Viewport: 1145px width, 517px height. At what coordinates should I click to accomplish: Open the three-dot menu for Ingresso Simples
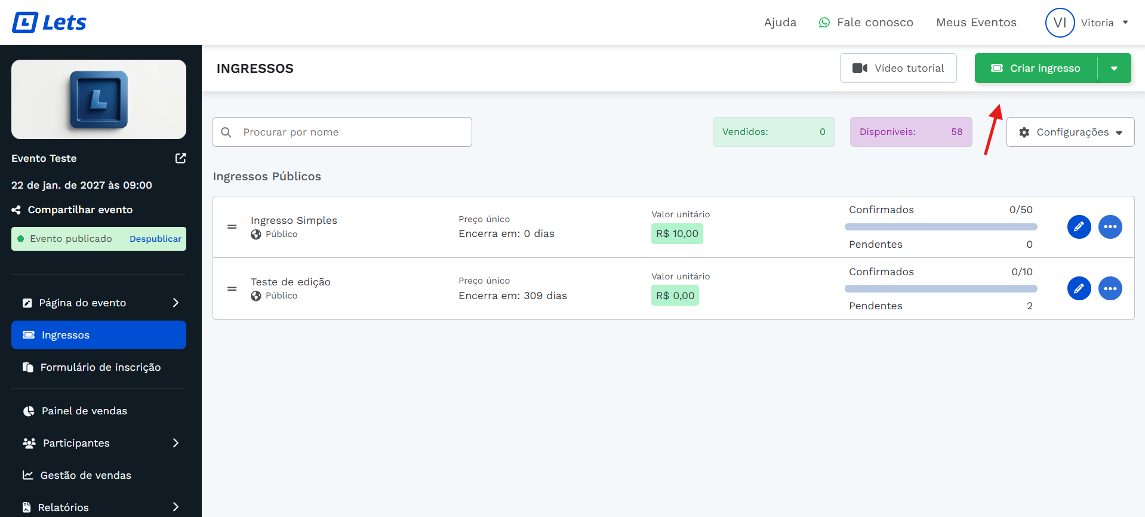coord(1110,227)
